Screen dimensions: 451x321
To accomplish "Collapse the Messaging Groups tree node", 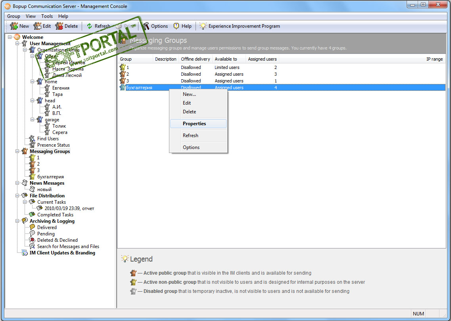I will (17, 151).
